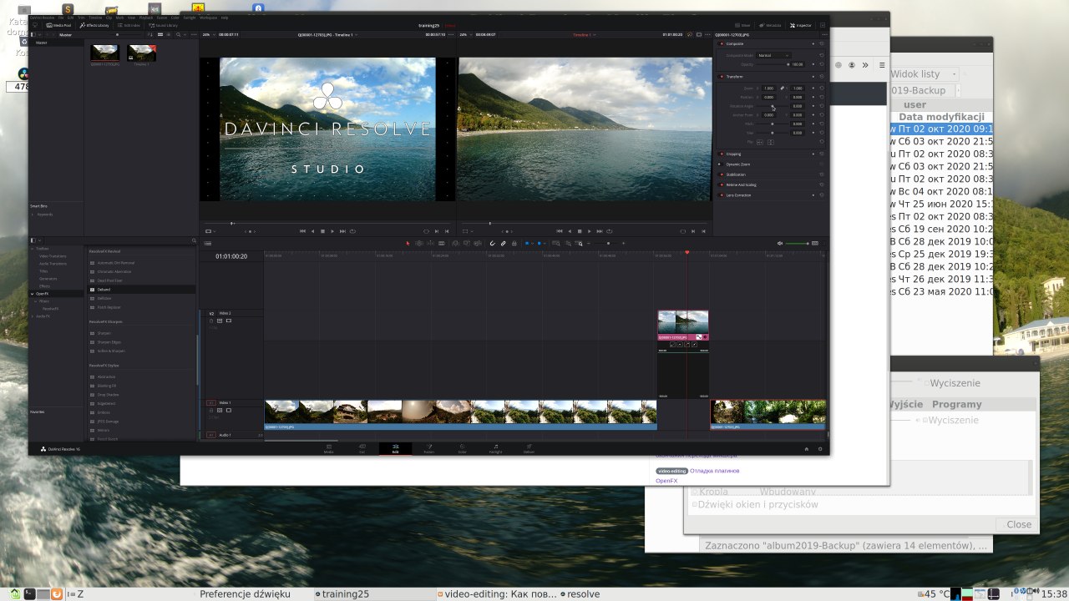1069x601 pixels.
Task: Switch to the Fusion page
Action: click(x=428, y=448)
